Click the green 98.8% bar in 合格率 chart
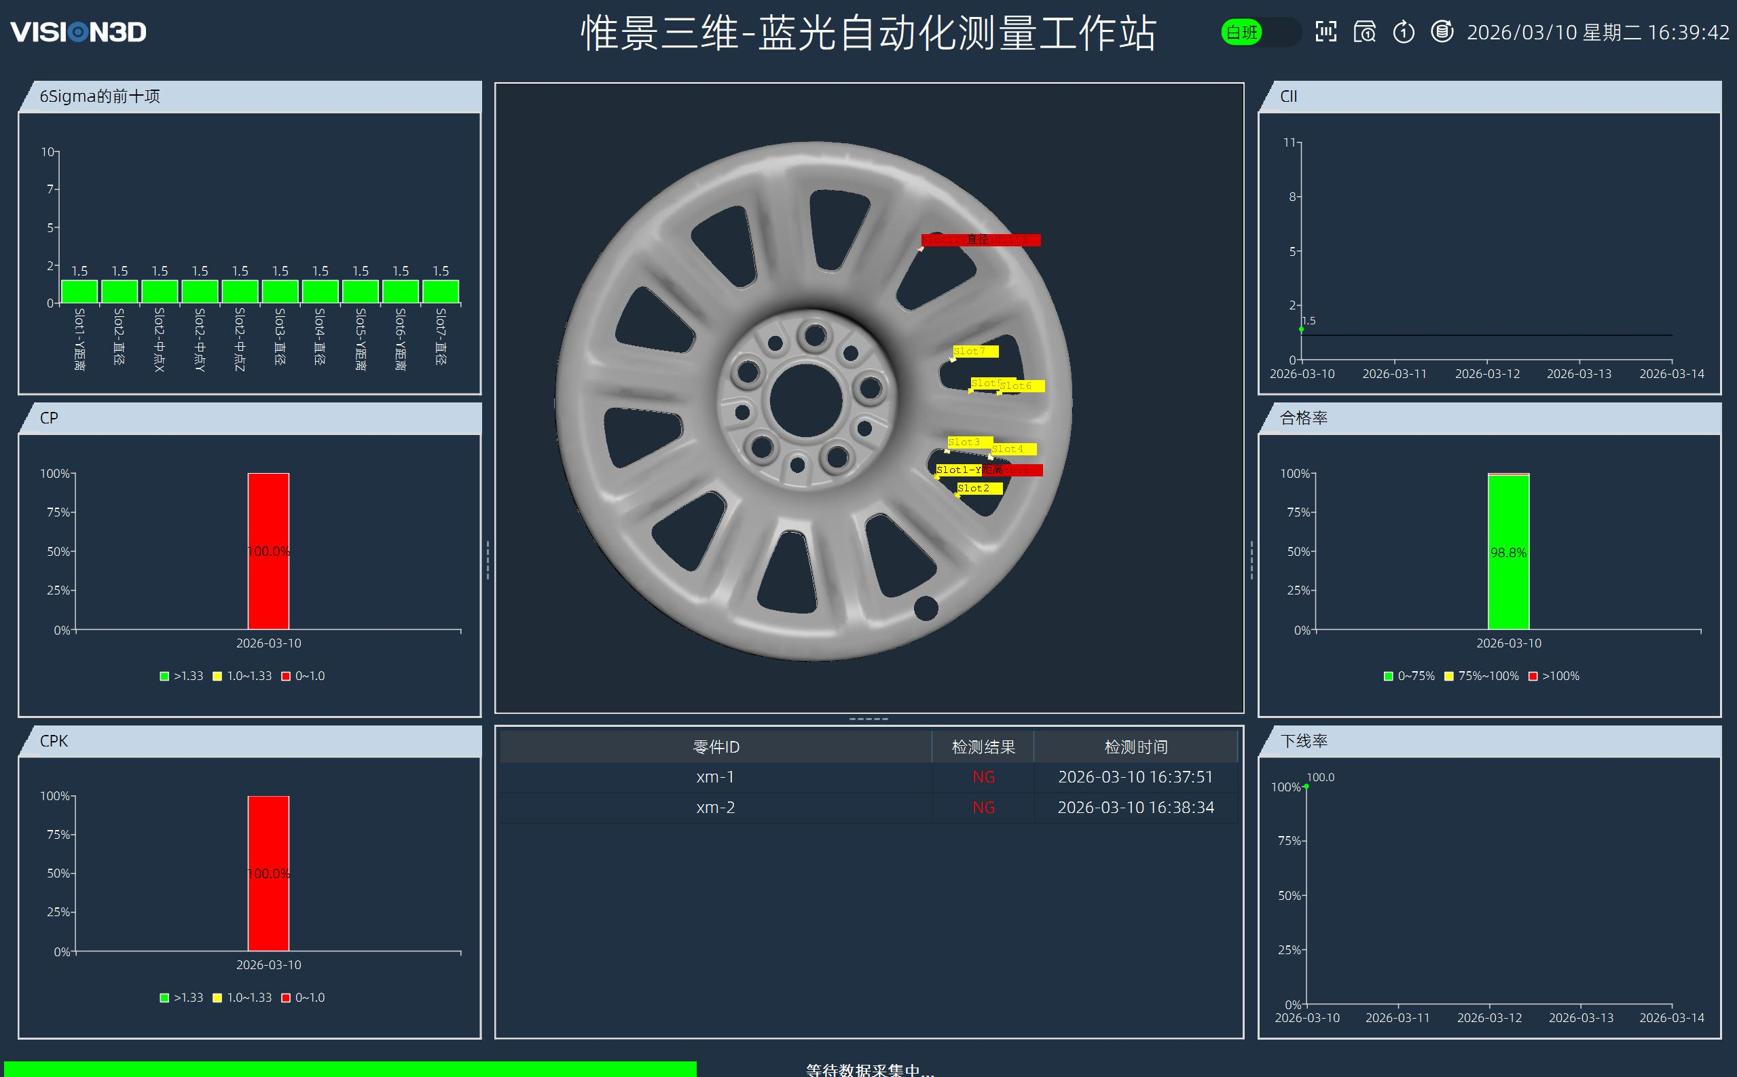 click(x=1508, y=552)
